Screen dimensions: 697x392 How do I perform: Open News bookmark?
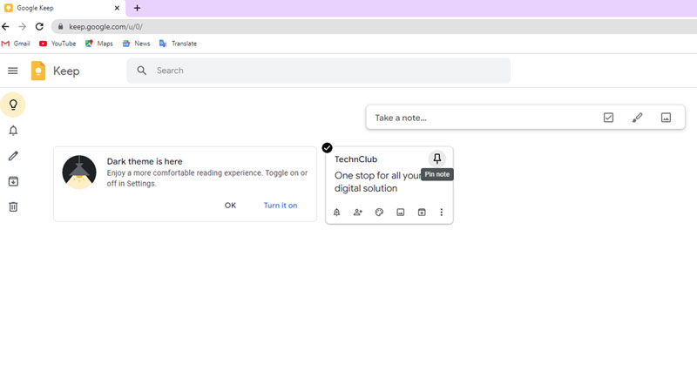[x=137, y=44]
